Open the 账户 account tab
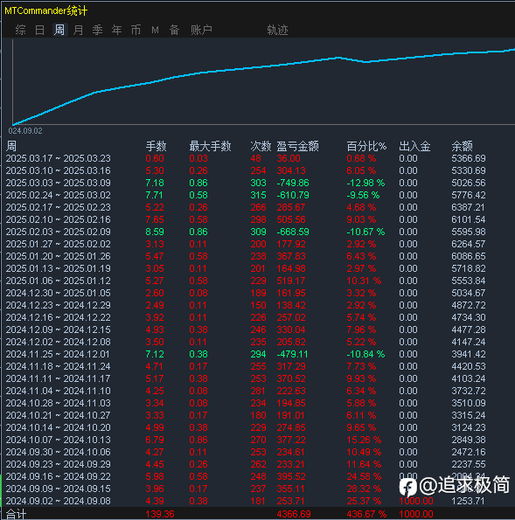 (201, 31)
